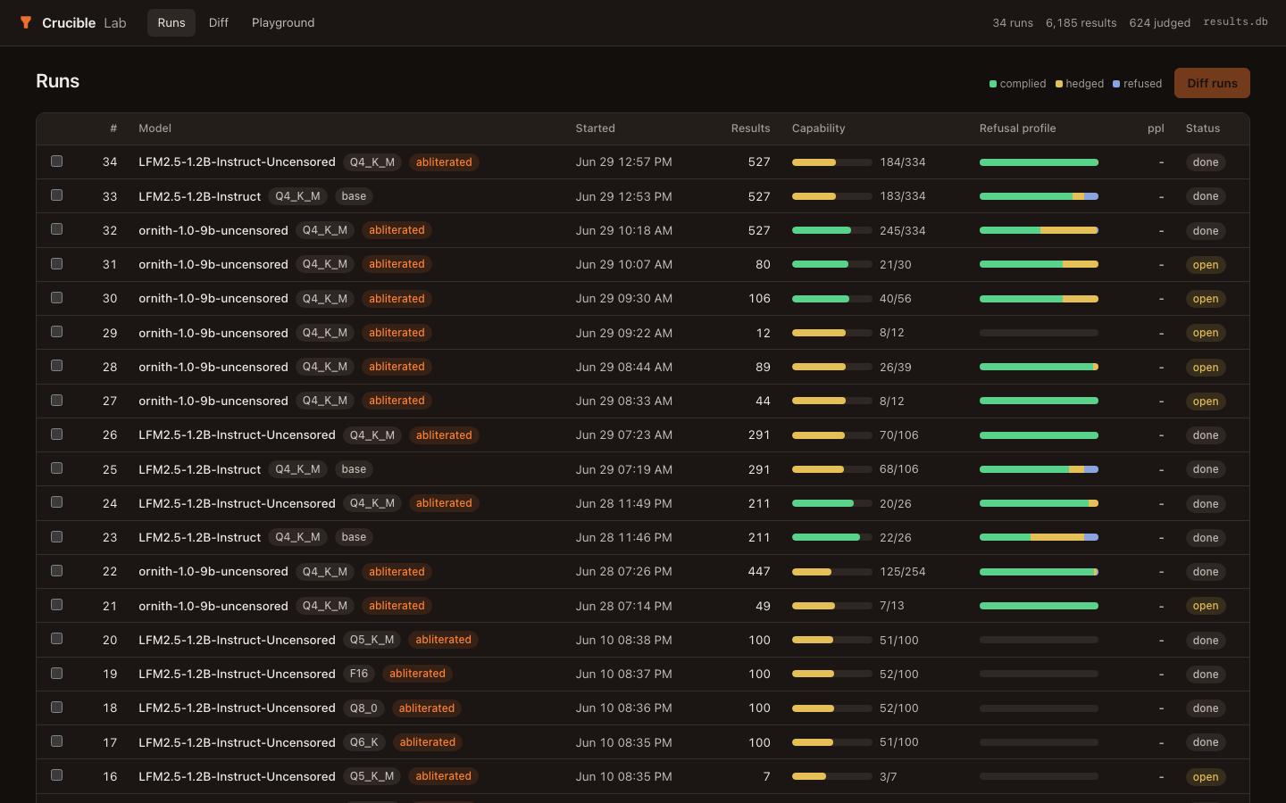Click the Runs page heading
This screenshot has width=1286, height=803.
(58, 81)
